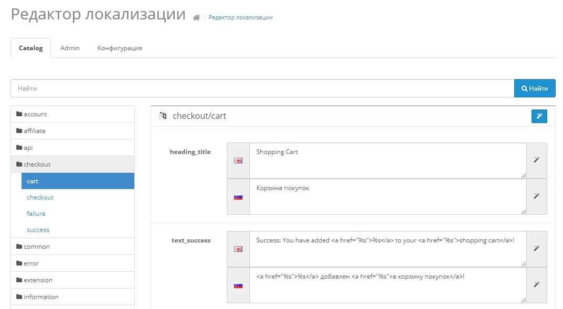Expand the affiliate folder

click(72, 131)
